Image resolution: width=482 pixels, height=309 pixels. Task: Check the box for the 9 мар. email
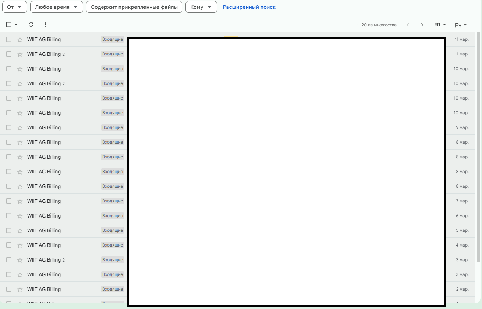coord(9,127)
